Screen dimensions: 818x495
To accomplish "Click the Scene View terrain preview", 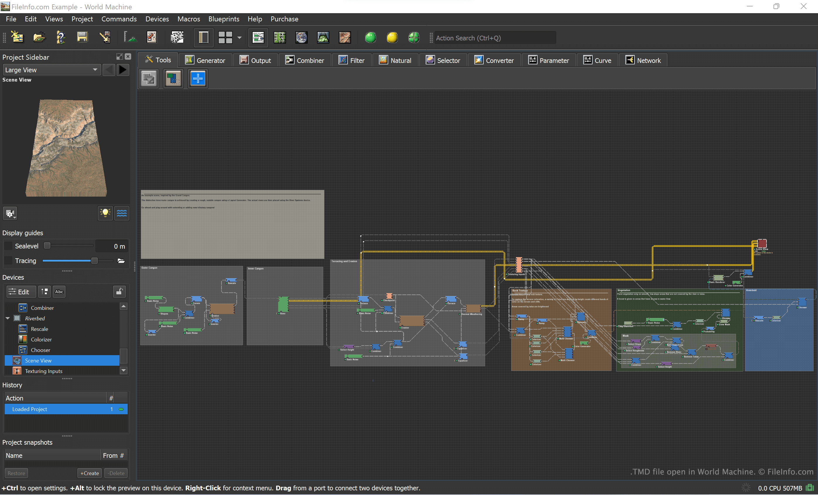I will pos(66,148).
